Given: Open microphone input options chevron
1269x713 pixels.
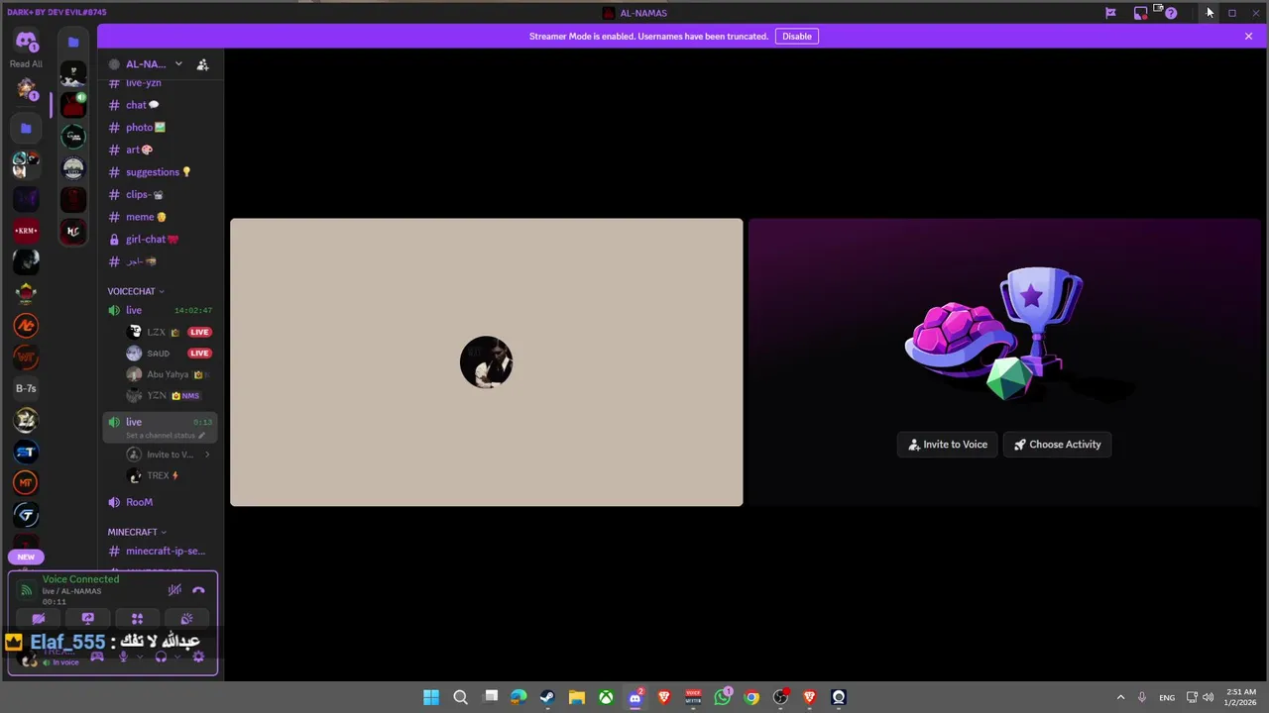Looking at the screenshot, I should click(139, 657).
